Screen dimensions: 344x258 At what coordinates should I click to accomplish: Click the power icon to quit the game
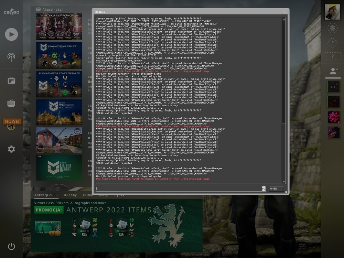tap(11, 246)
